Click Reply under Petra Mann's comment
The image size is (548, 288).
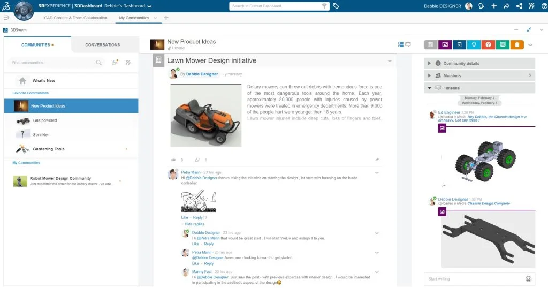[x=198, y=217]
